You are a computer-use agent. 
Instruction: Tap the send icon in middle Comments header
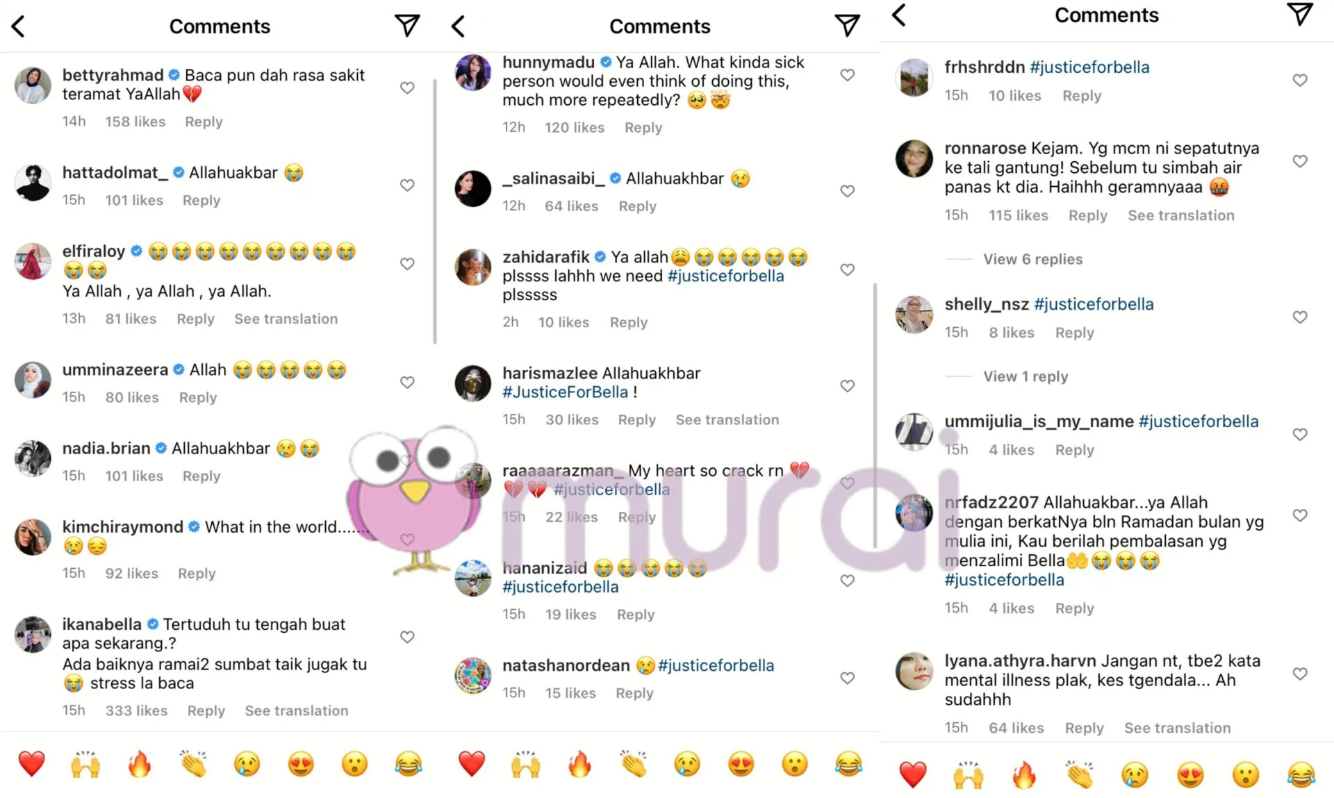click(847, 26)
